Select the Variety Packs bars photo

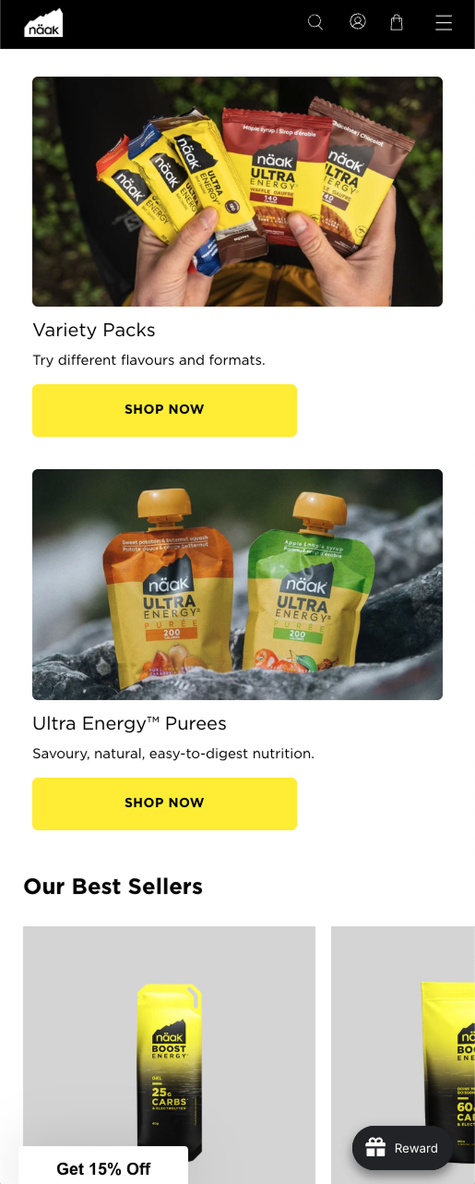tap(237, 191)
